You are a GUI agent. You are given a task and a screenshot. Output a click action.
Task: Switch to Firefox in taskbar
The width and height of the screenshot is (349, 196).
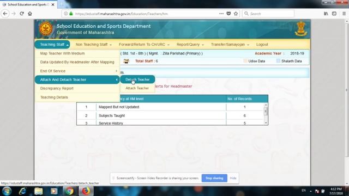(86, 191)
